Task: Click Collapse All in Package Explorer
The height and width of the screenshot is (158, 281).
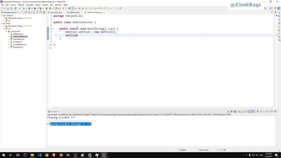Action: pos(26,12)
